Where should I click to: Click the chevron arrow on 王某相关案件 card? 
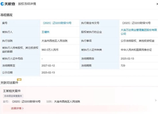click(156, 100)
